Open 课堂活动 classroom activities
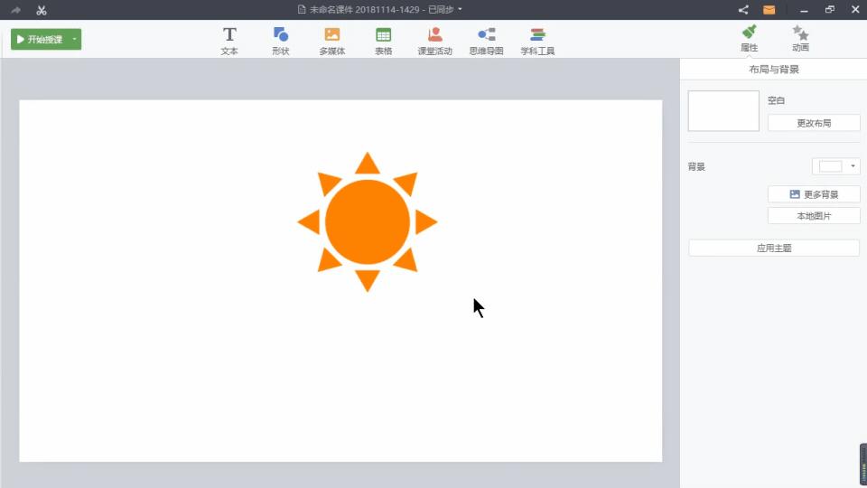 tap(434, 41)
